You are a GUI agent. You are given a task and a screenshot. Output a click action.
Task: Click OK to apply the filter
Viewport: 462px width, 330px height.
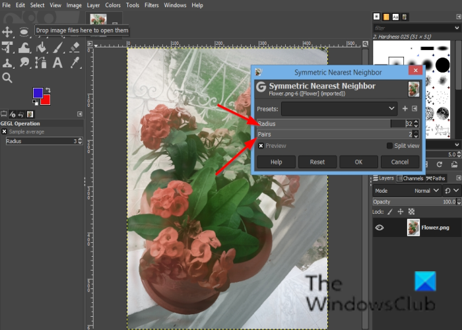tap(358, 162)
